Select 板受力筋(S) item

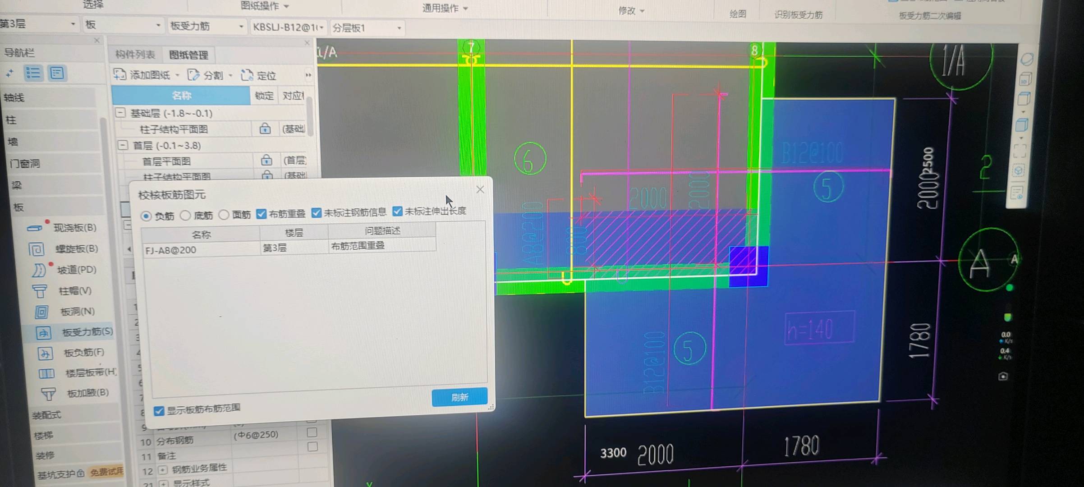pyautogui.click(x=74, y=332)
